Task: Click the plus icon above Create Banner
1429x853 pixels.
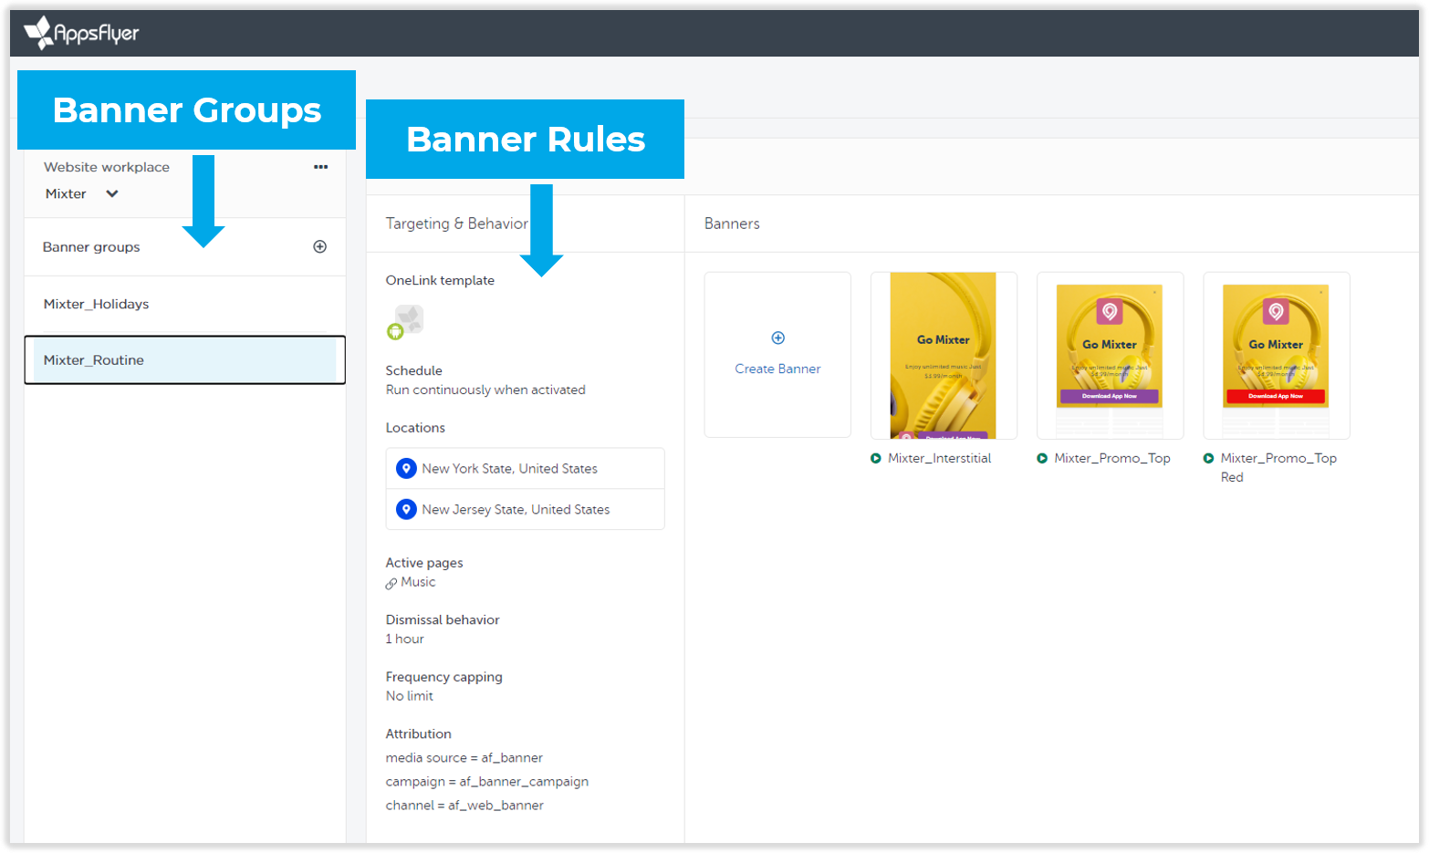Action: [778, 338]
